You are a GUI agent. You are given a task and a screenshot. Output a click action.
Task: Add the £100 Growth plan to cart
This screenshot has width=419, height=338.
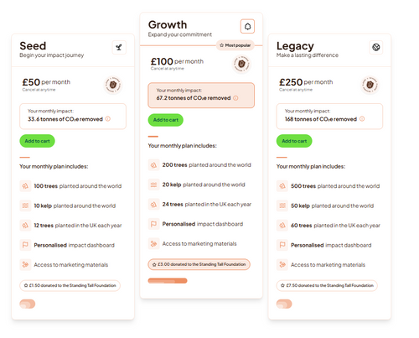(166, 120)
